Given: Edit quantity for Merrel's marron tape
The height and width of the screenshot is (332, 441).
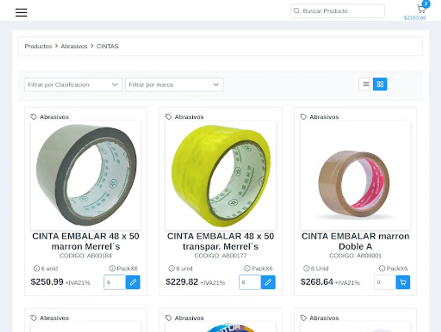Looking at the screenshot, I should pos(133,282).
